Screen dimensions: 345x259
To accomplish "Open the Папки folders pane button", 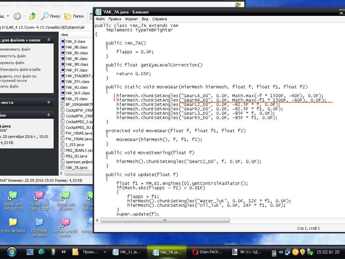I will click(x=68, y=16).
